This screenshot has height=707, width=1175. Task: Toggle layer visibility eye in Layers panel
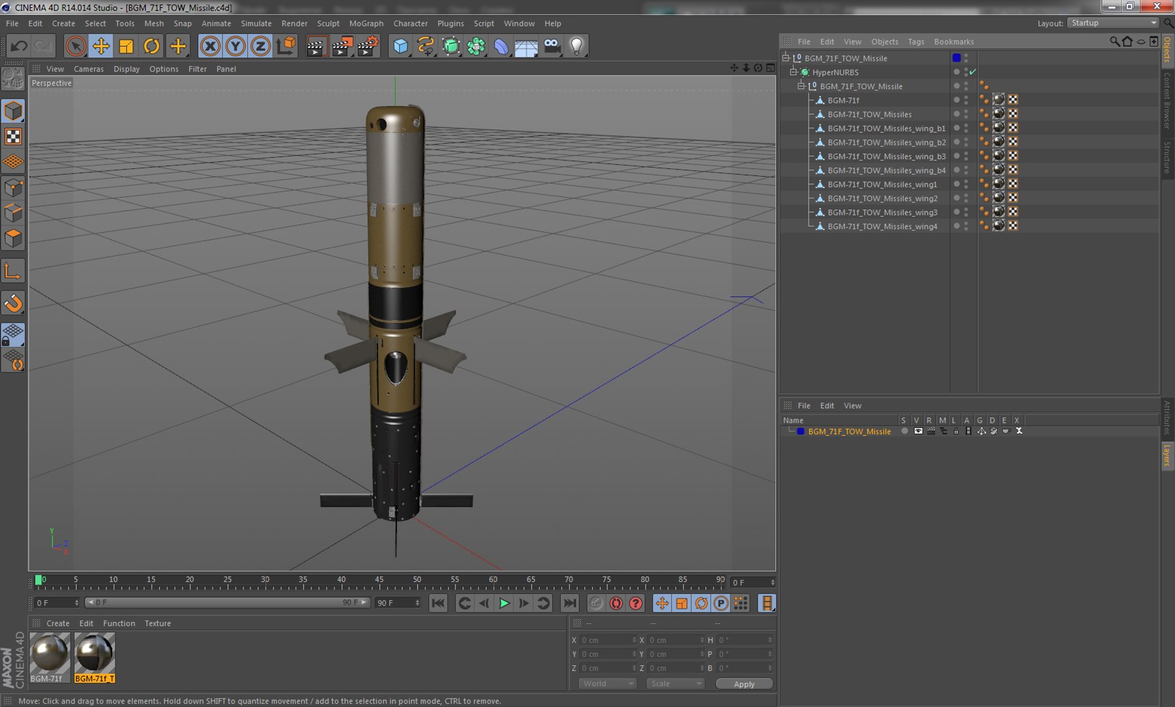(918, 431)
